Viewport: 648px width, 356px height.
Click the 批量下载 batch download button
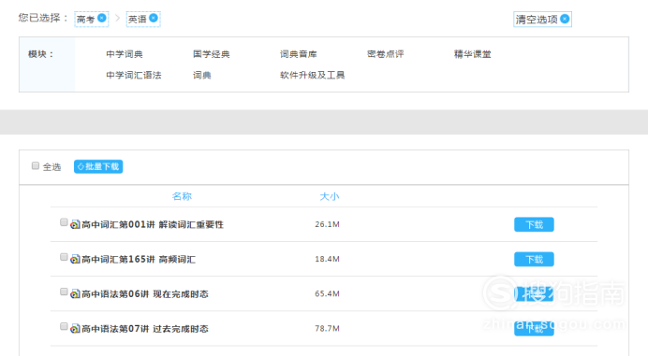pos(98,166)
